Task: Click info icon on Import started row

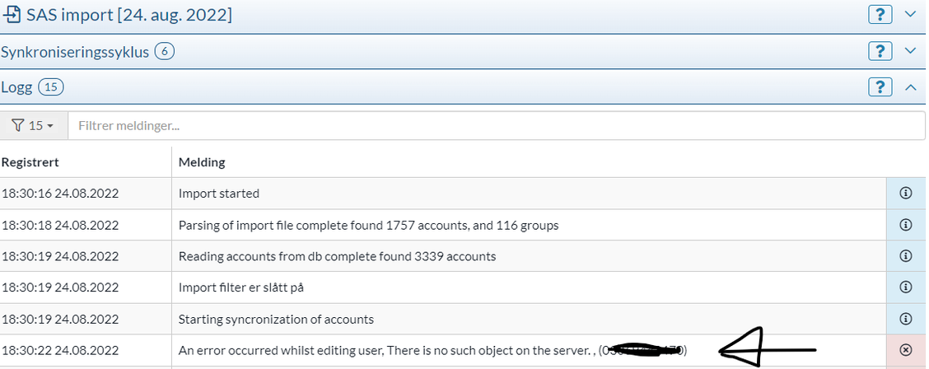Action: click(906, 194)
